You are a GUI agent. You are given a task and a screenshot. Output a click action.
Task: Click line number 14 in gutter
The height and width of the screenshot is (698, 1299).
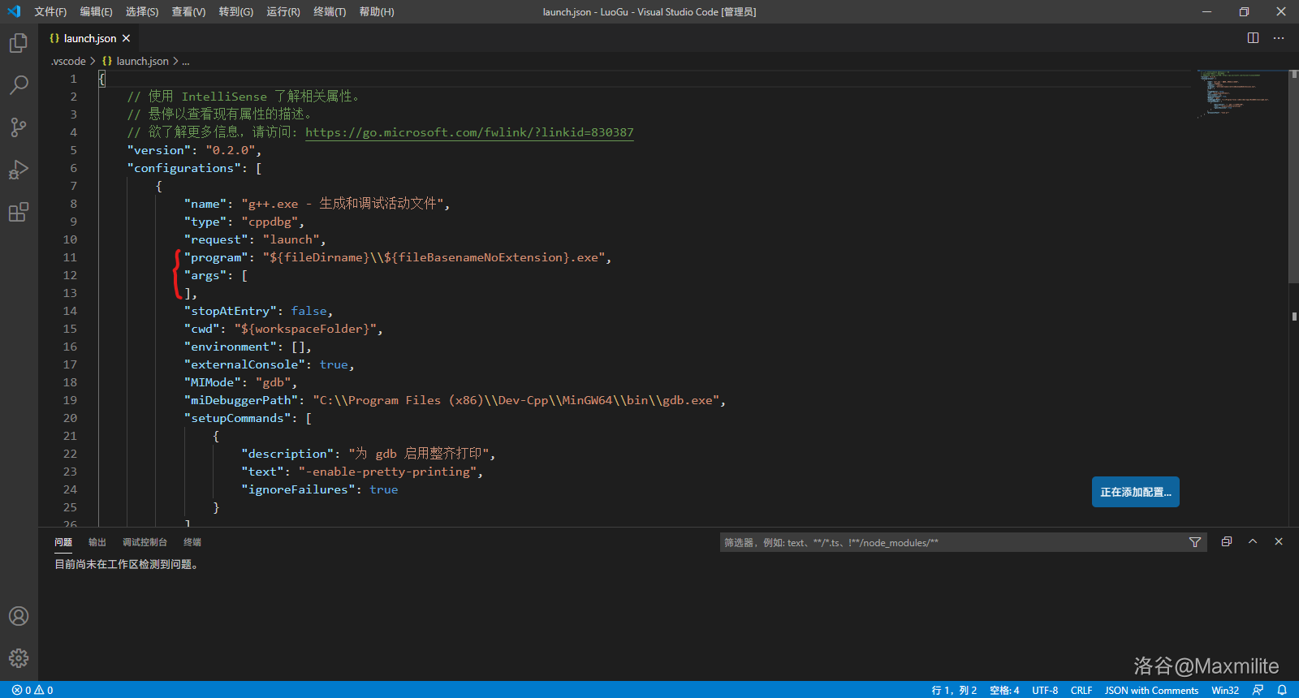pyautogui.click(x=70, y=311)
